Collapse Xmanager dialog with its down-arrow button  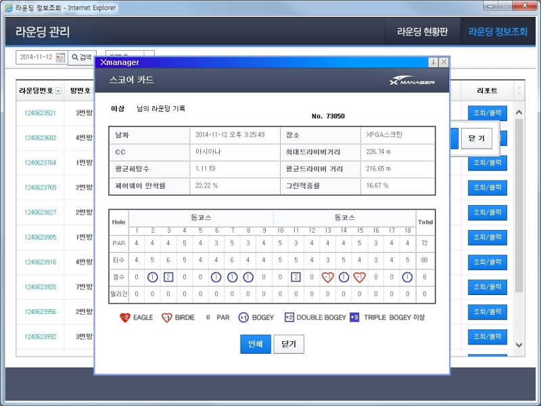(x=434, y=62)
